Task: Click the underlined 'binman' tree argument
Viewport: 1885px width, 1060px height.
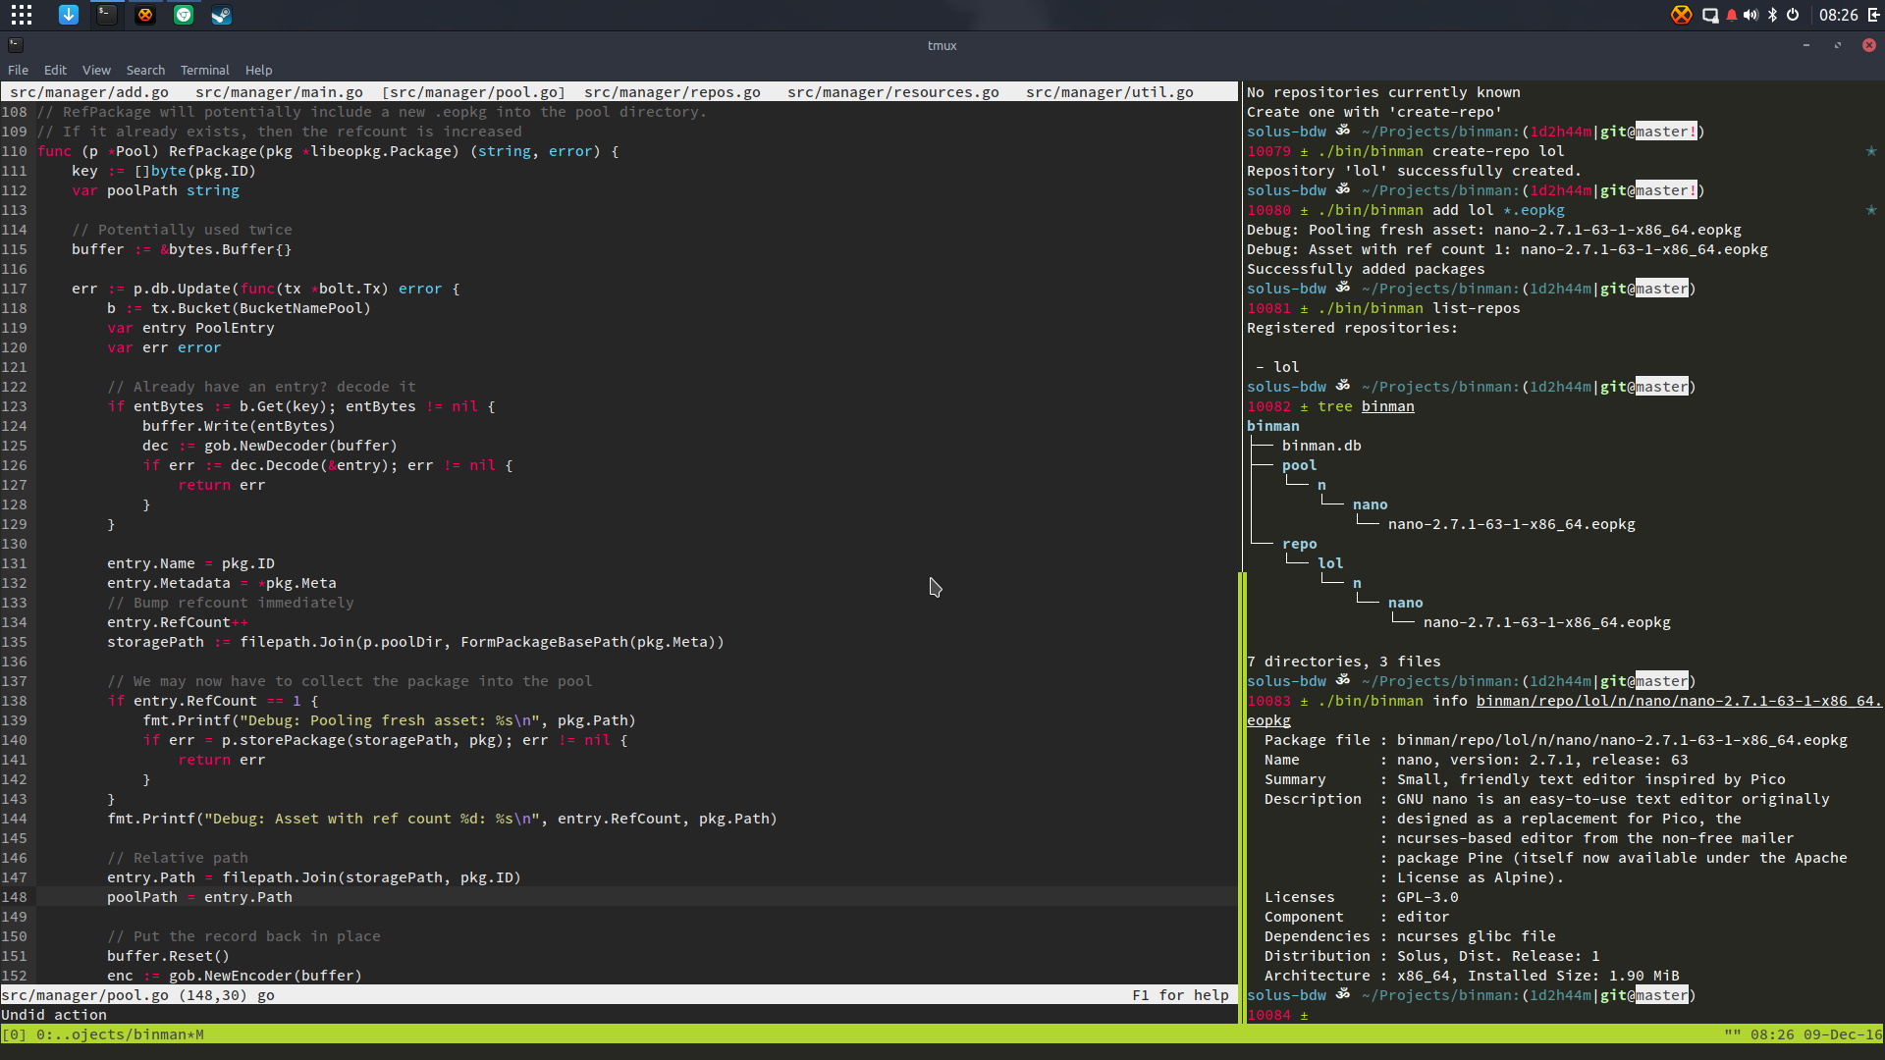Action: click(x=1387, y=406)
